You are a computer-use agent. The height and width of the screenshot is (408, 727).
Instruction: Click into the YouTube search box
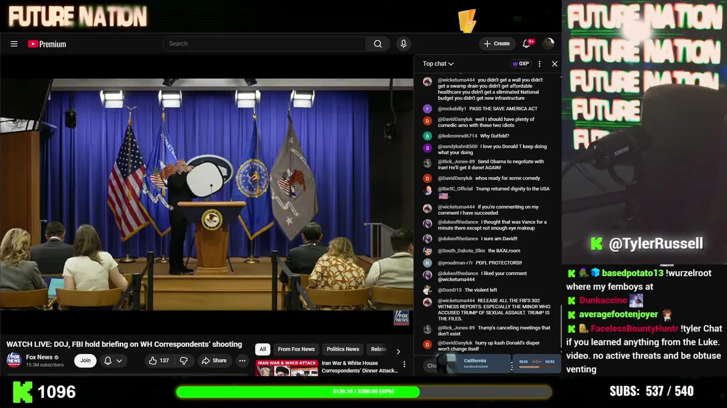(x=265, y=44)
